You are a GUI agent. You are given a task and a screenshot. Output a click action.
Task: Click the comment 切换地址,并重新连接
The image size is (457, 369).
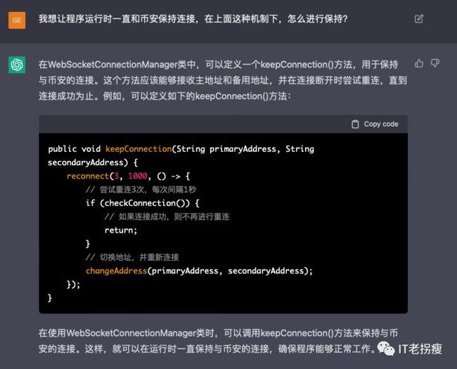(x=132, y=257)
